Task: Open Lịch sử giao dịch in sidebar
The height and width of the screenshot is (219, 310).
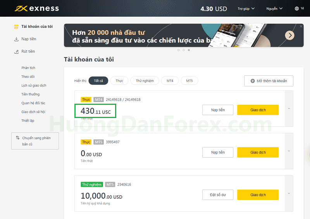Action: pos(34,85)
